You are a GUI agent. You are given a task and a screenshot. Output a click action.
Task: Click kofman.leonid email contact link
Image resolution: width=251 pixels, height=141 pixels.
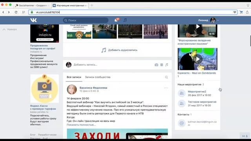202,123
